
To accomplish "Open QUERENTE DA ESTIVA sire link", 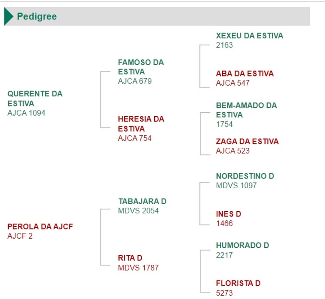I will [x=35, y=98].
